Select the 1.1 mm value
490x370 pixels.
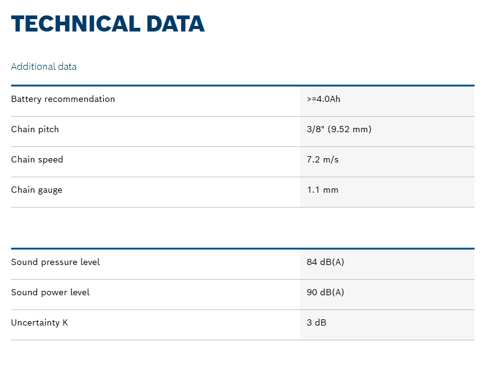point(323,190)
